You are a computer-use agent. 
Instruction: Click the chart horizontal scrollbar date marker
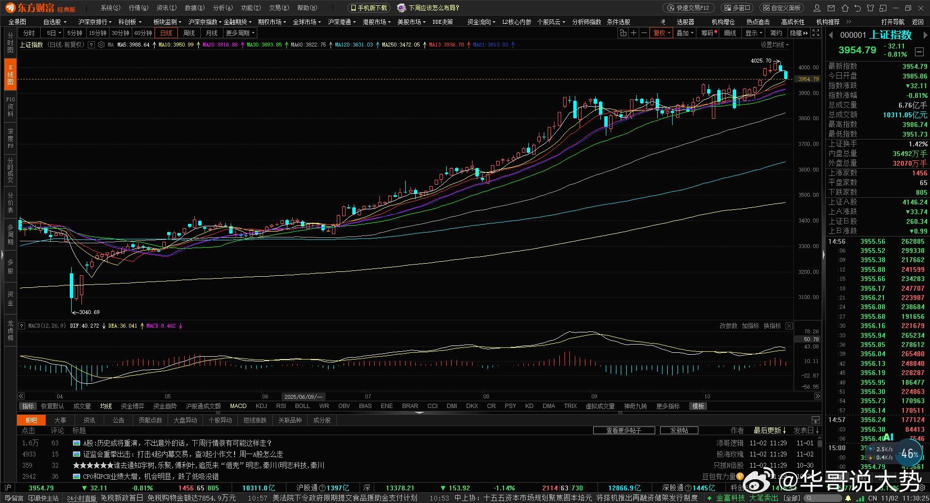(303, 396)
